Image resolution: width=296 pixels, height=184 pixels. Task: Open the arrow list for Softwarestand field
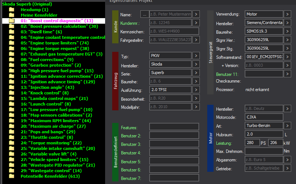(x=287, y=57)
